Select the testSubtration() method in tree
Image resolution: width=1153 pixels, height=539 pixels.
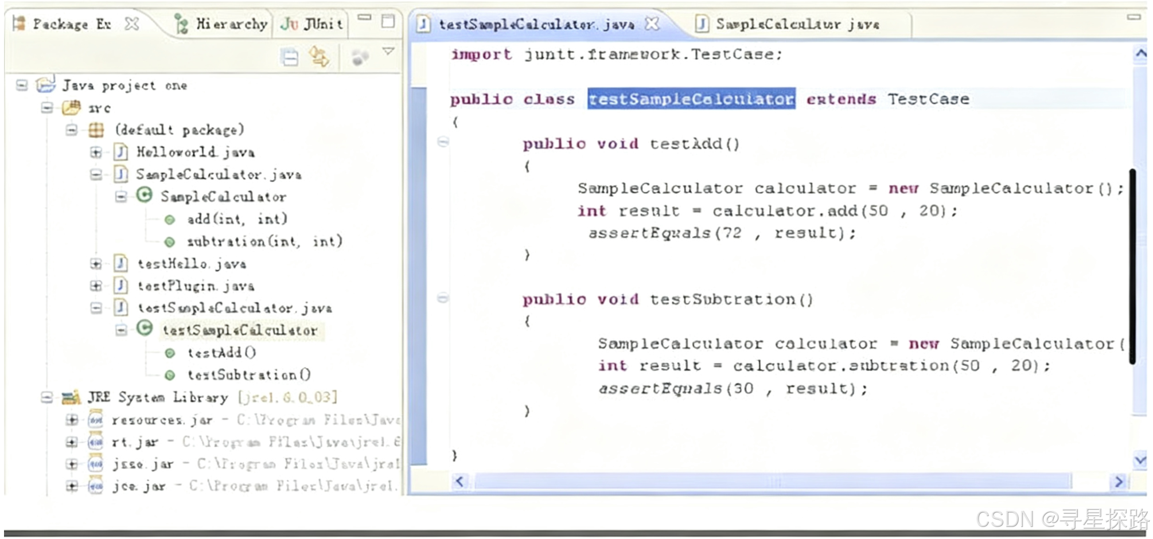pyautogui.click(x=249, y=375)
